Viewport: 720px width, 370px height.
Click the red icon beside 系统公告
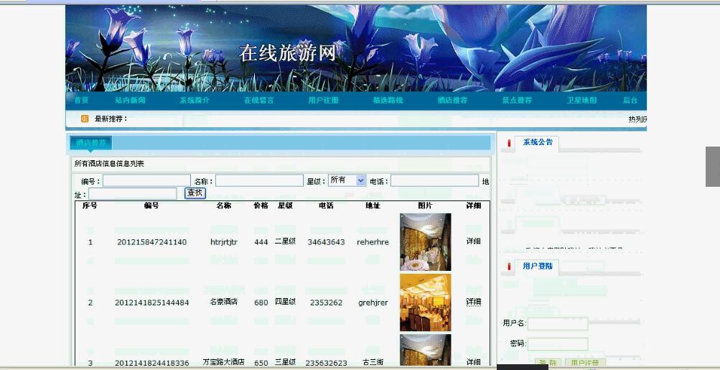click(509, 144)
